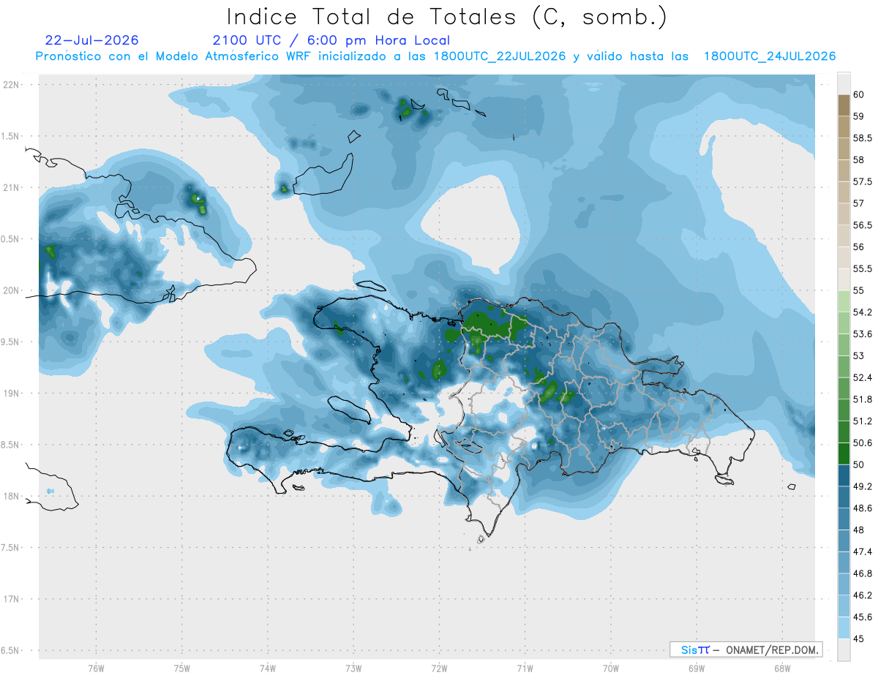Click the colorbar value '60'
The image size is (878, 678).
click(859, 94)
